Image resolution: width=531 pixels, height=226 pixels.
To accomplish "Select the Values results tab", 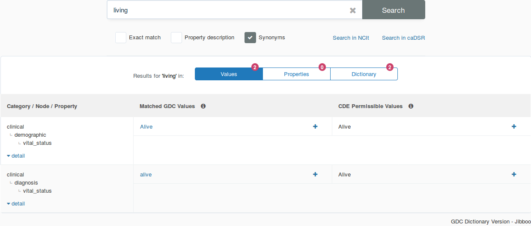I will [x=229, y=74].
